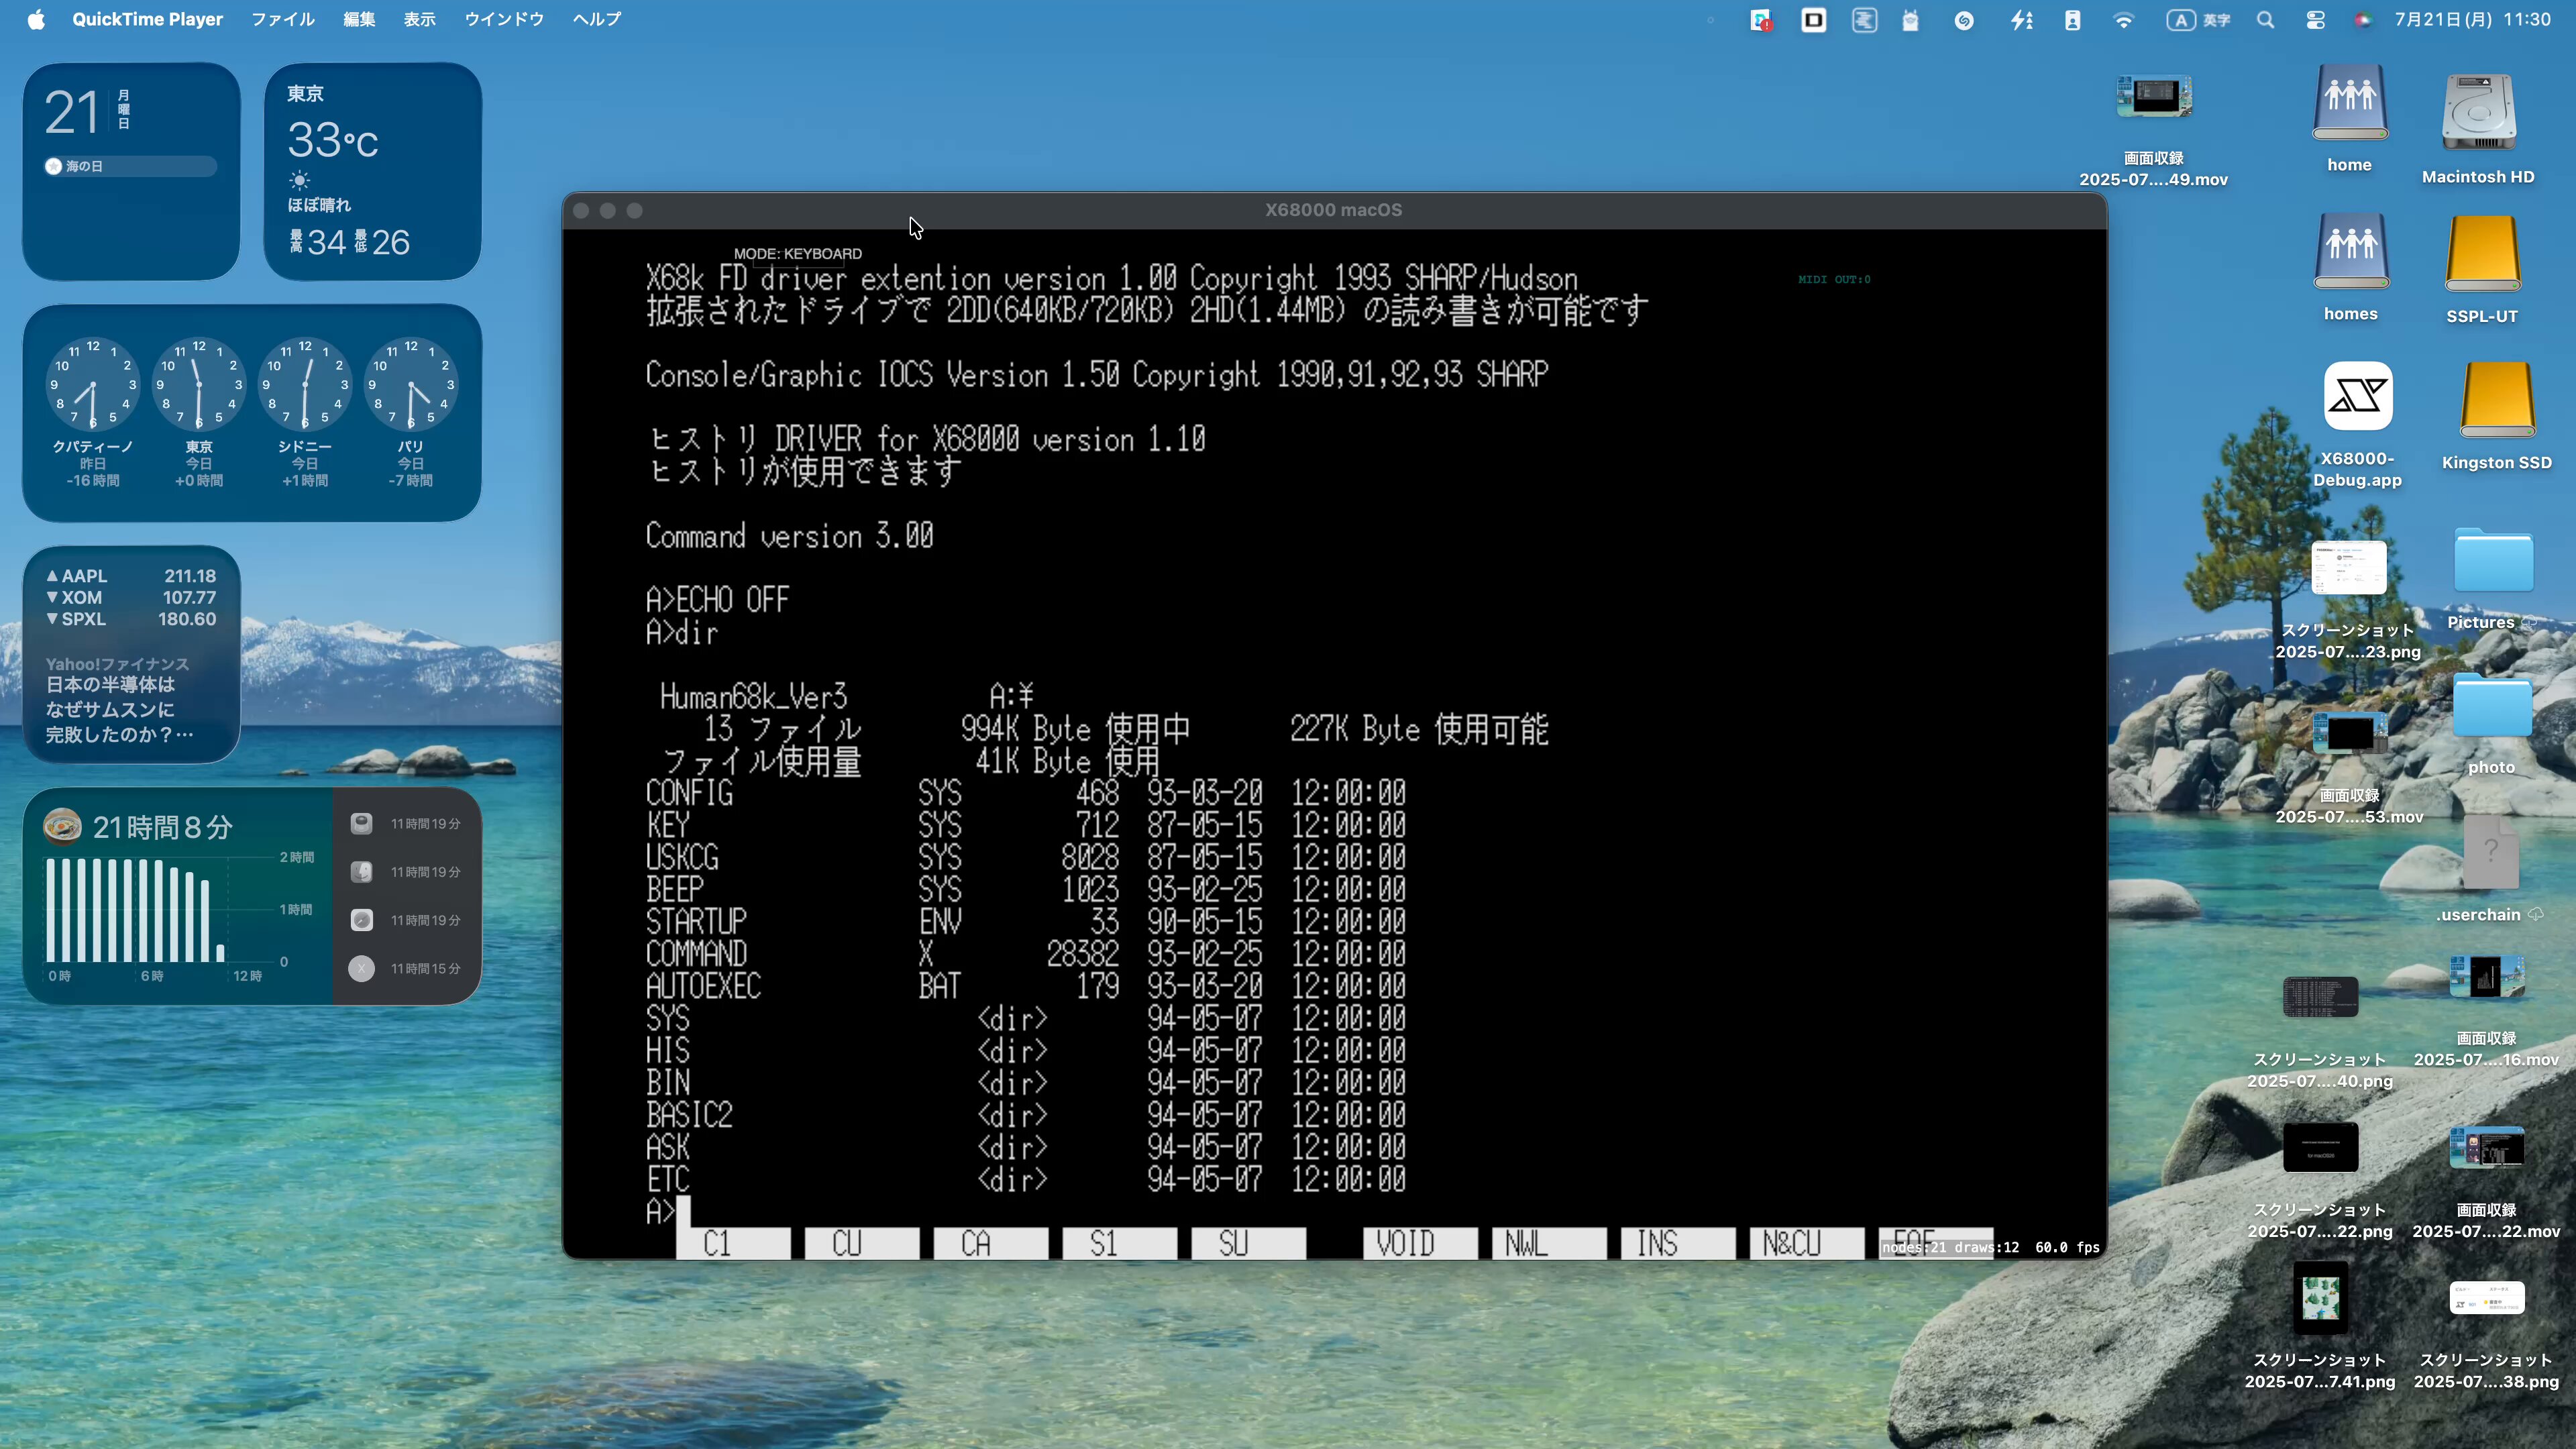Screen dimensions: 2576x1449
Task: Show the date and time 7月21日(月) 11:30
Action: (2472, 20)
